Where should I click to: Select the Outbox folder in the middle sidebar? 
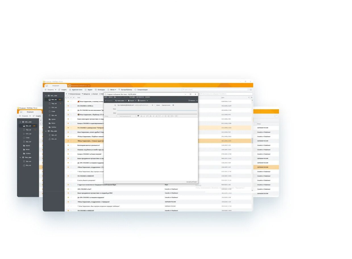[53, 127]
